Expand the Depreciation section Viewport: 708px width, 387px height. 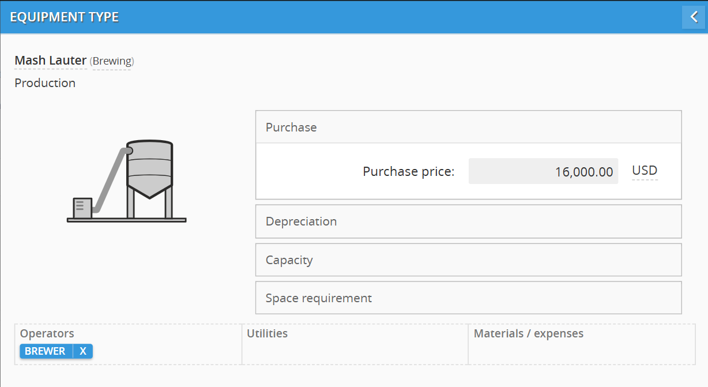point(468,221)
